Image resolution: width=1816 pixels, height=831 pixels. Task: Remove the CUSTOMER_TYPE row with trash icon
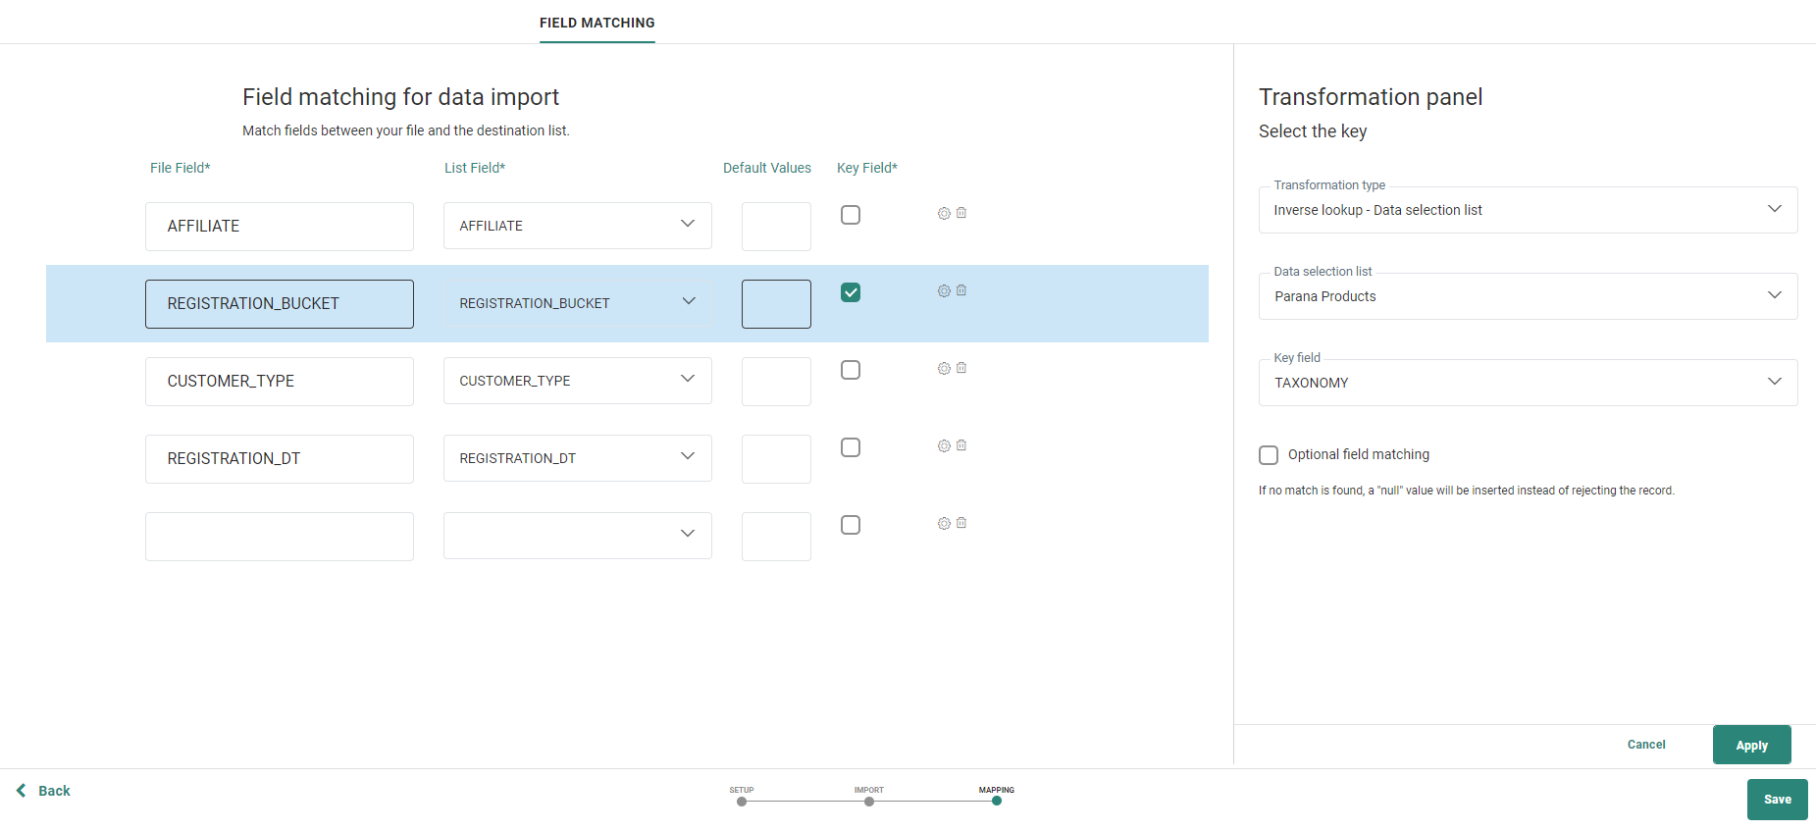[x=961, y=368]
